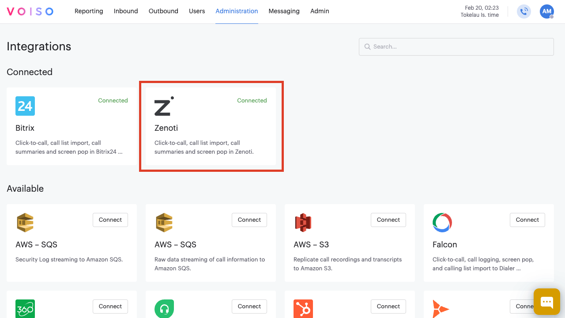Viewport: 565px width, 318px height.
Task: Expand the chat widget in the corner
Action: point(546,301)
